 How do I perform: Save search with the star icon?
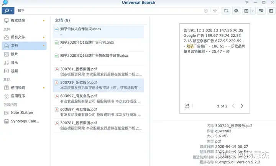(x=215, y=11)
